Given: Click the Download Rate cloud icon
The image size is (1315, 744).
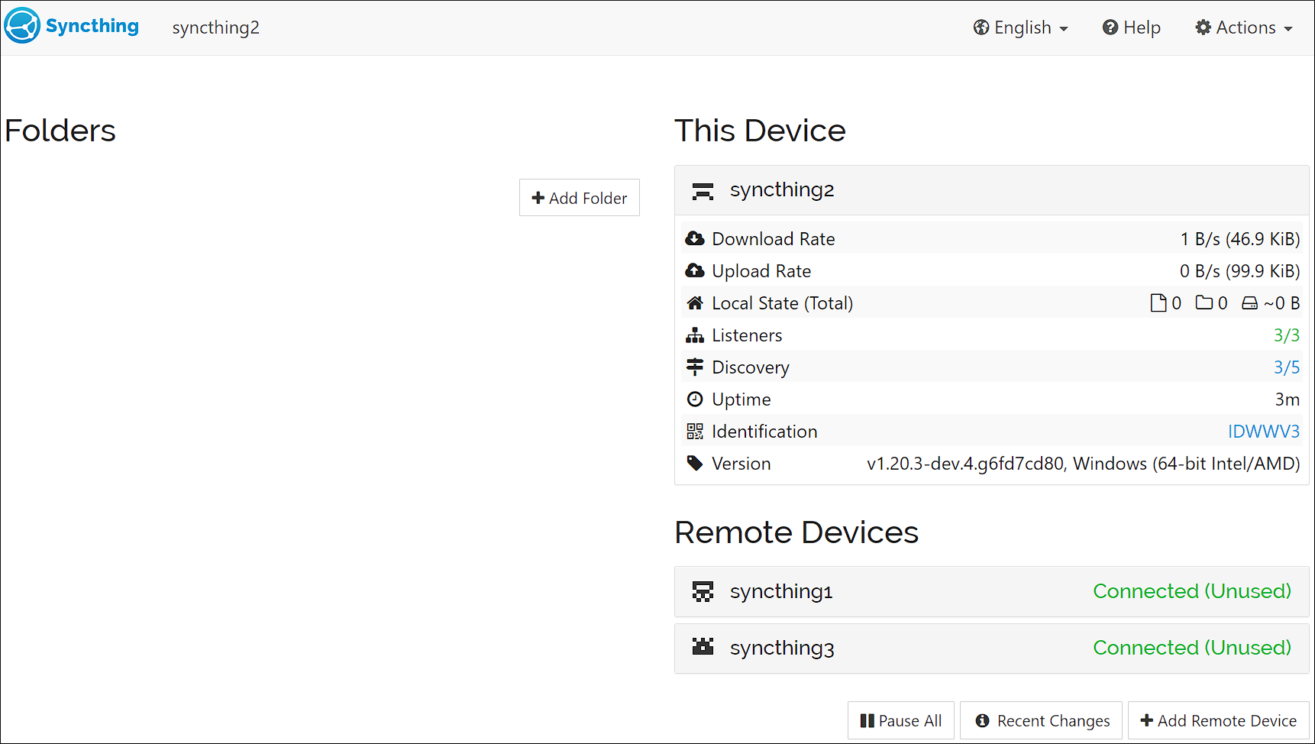Looking at the screenshot, I should [696, 238].
